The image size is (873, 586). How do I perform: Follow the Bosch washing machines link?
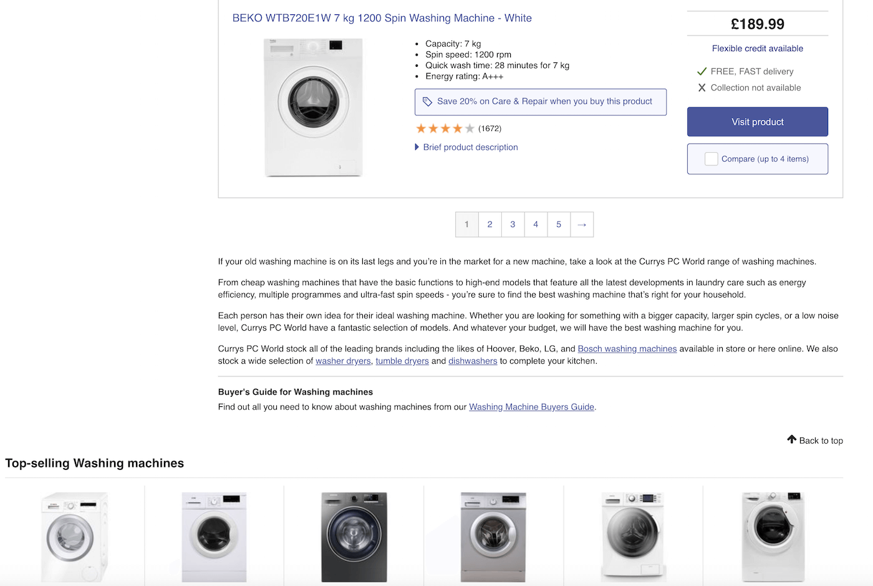627,349
